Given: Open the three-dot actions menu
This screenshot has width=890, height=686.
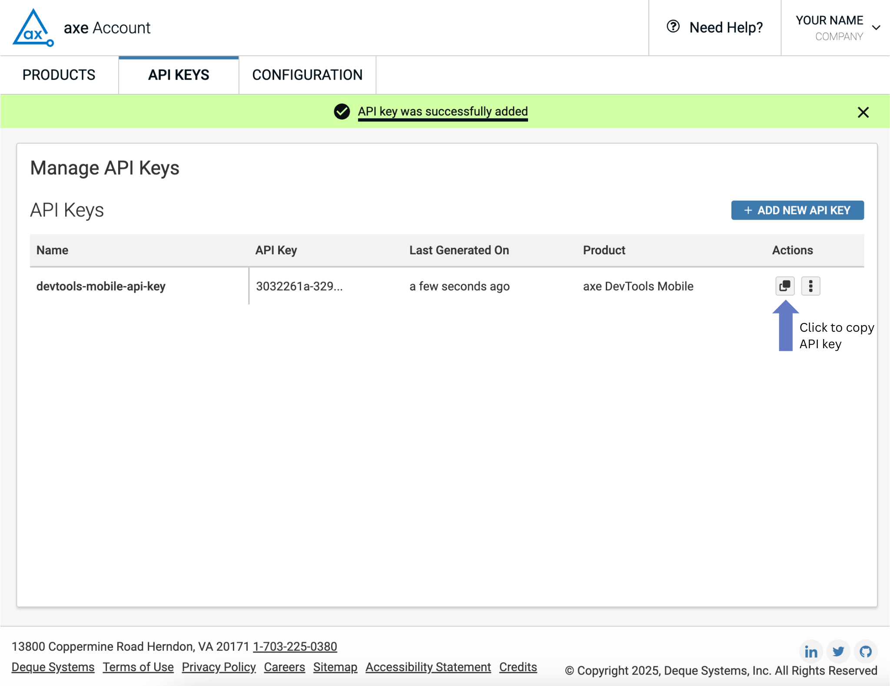Looking at the screenshot, I should [x=810, y=286].
